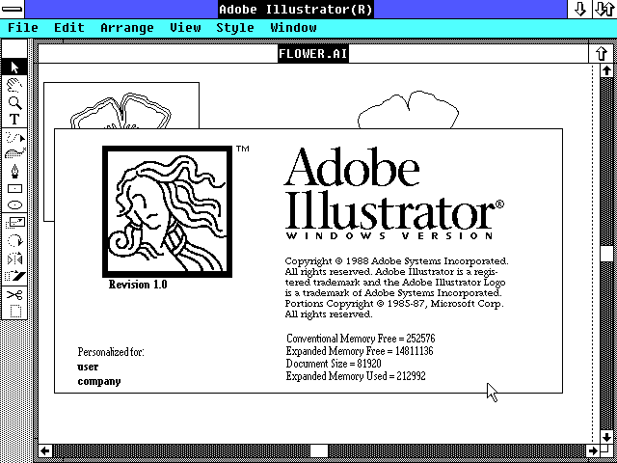Open the application control menu box

coord(16,9)
